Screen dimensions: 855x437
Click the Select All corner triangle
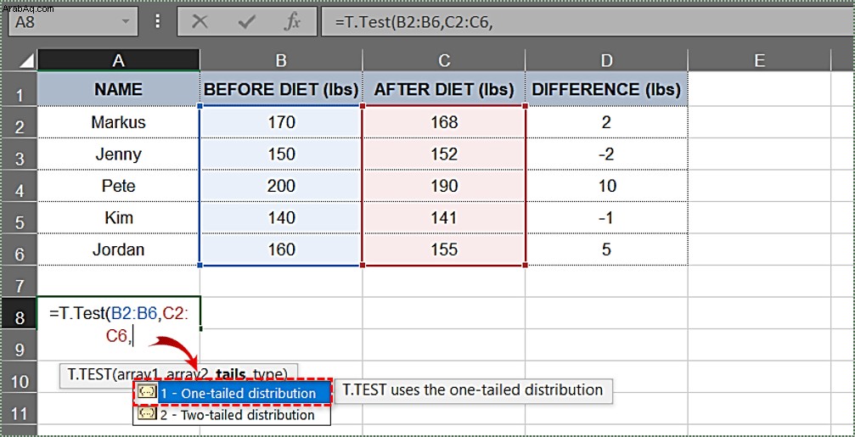(27, 61)
